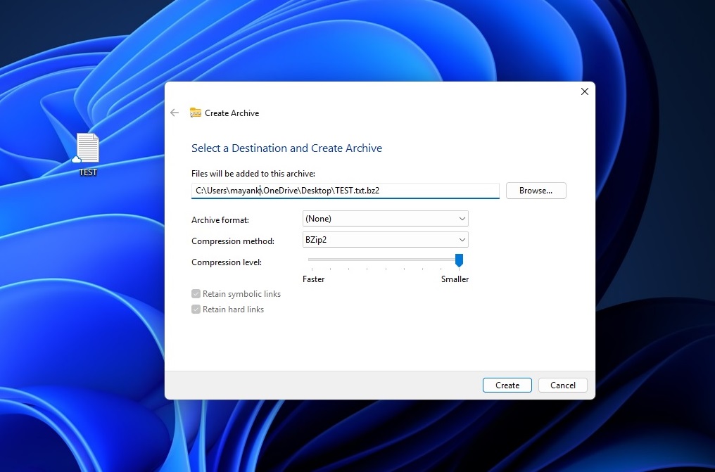Close the Create Archive dialog
This screenshot has width=715, height=472.
[585, 91]
